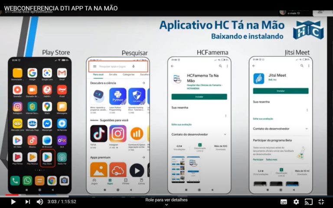This screenshot has width=333, height=208.
Task: Open the three-dot menu on the Jitsi Meet header
Action: [x=309, y=66]
